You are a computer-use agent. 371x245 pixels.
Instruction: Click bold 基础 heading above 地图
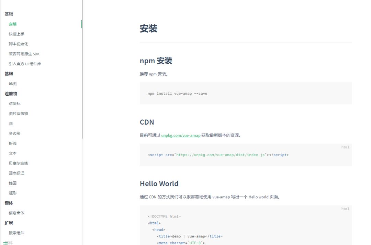[9, 74]
